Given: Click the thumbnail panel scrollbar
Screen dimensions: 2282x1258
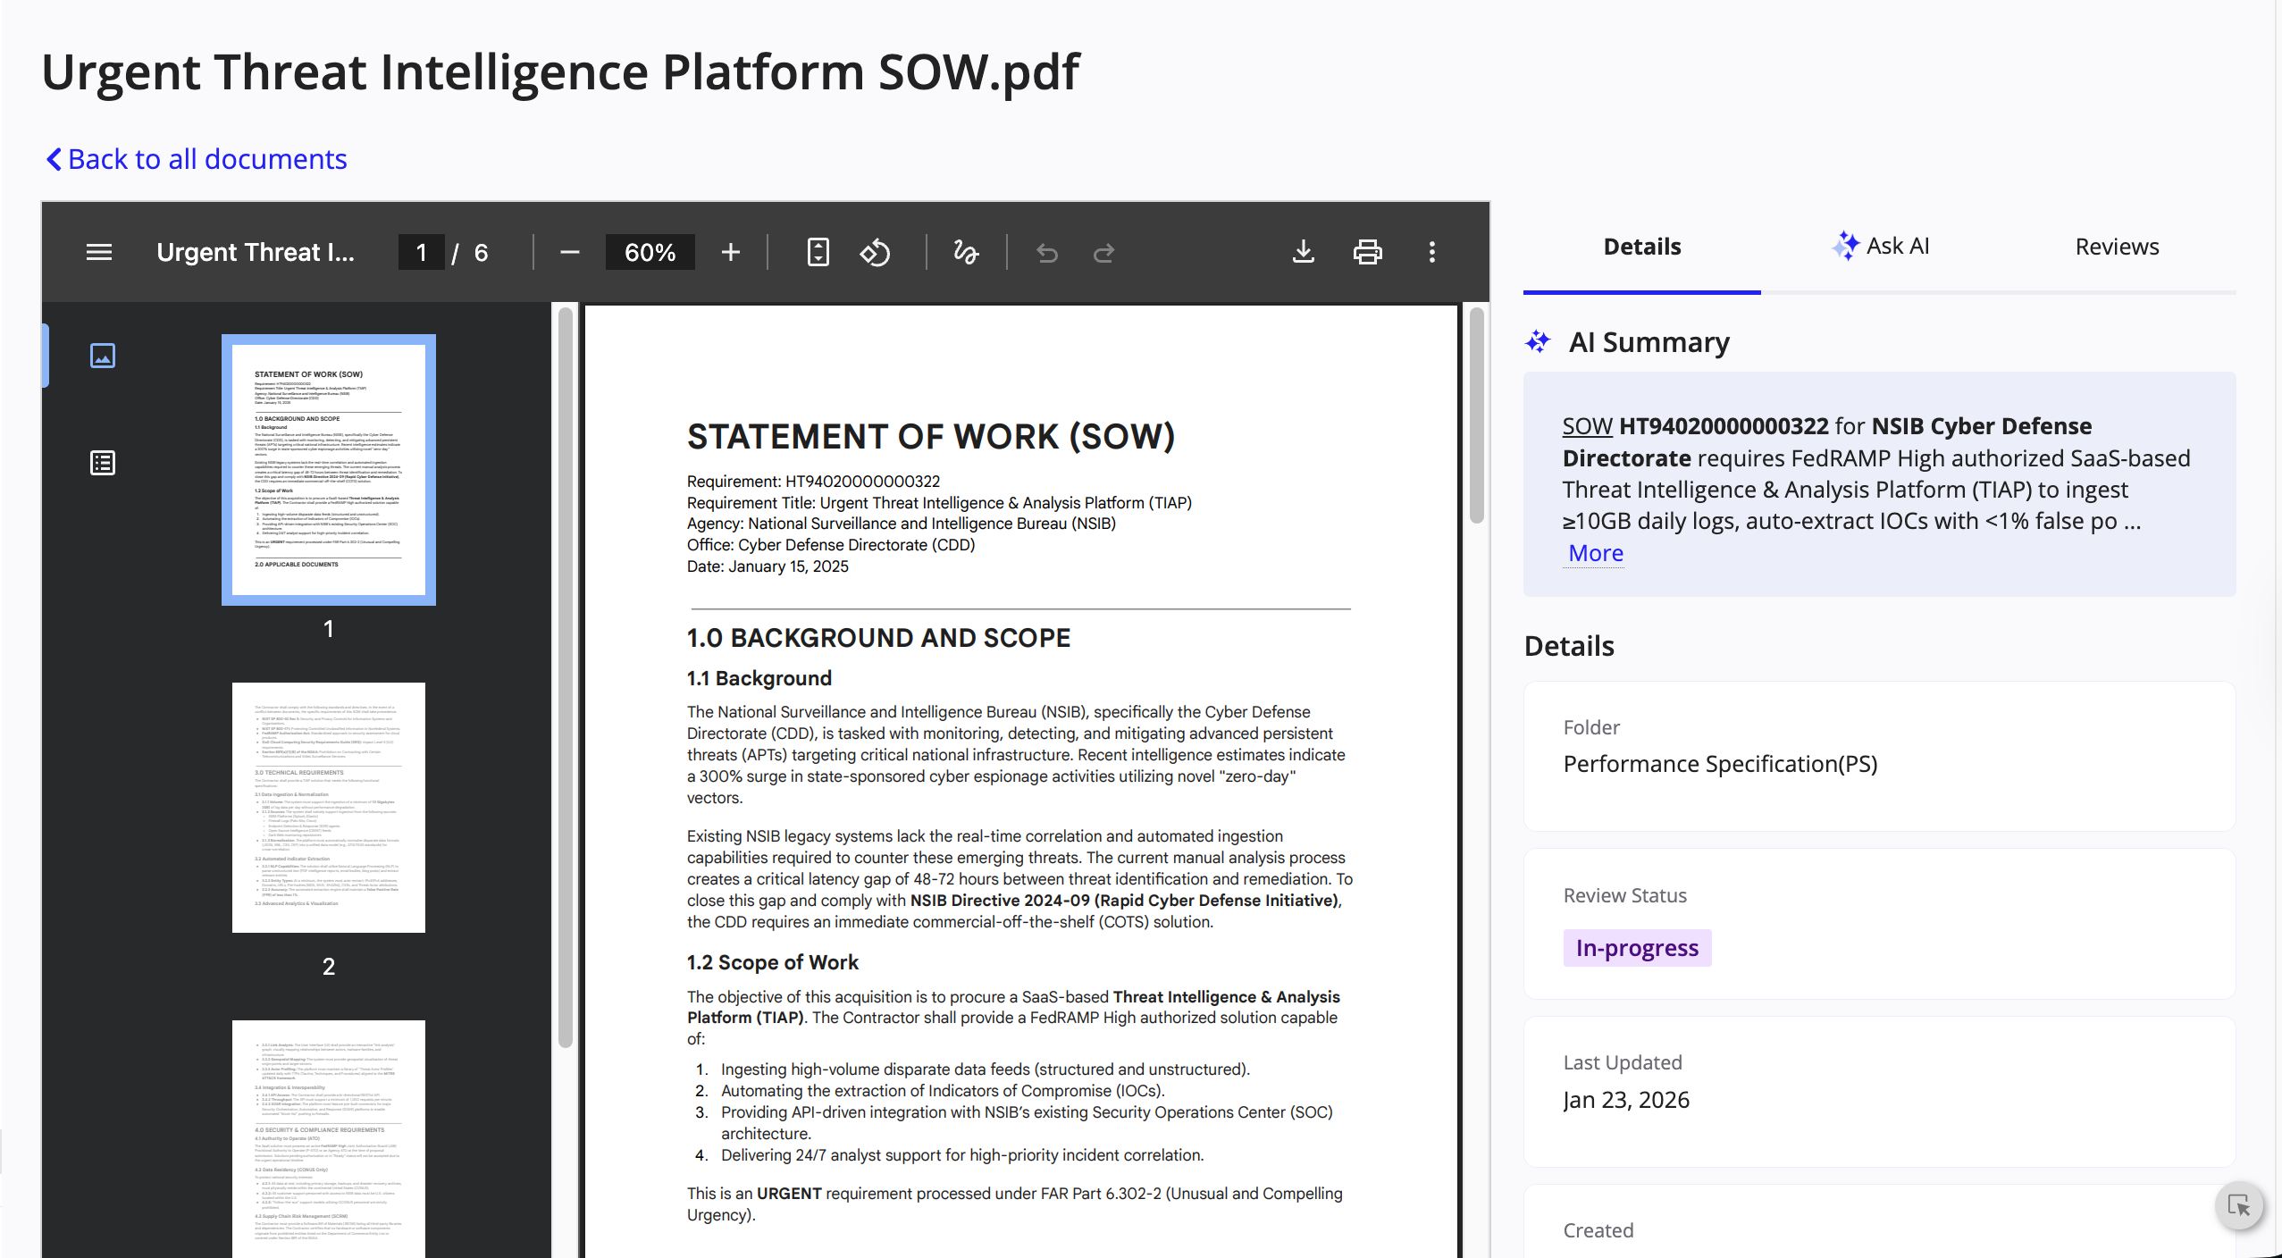Looking at the screenshot, I should [x=565, y=679].
